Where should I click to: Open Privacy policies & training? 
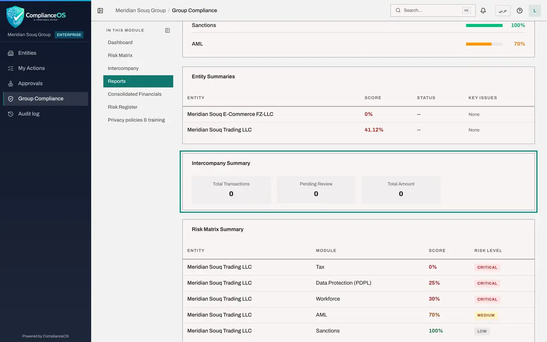[138, 120]
